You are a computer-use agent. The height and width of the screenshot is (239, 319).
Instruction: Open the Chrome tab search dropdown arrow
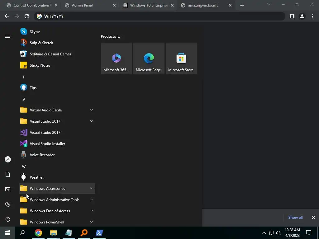tap(269, 5)
